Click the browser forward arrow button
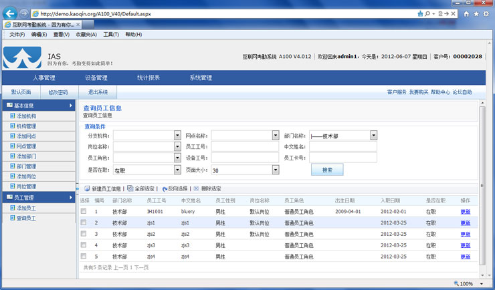The image size is (495, 290). coord(23,13)
